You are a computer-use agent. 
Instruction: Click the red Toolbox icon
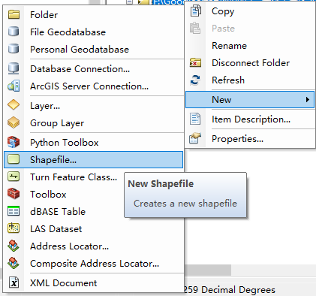pyautogui.click(x=14, y=194)
